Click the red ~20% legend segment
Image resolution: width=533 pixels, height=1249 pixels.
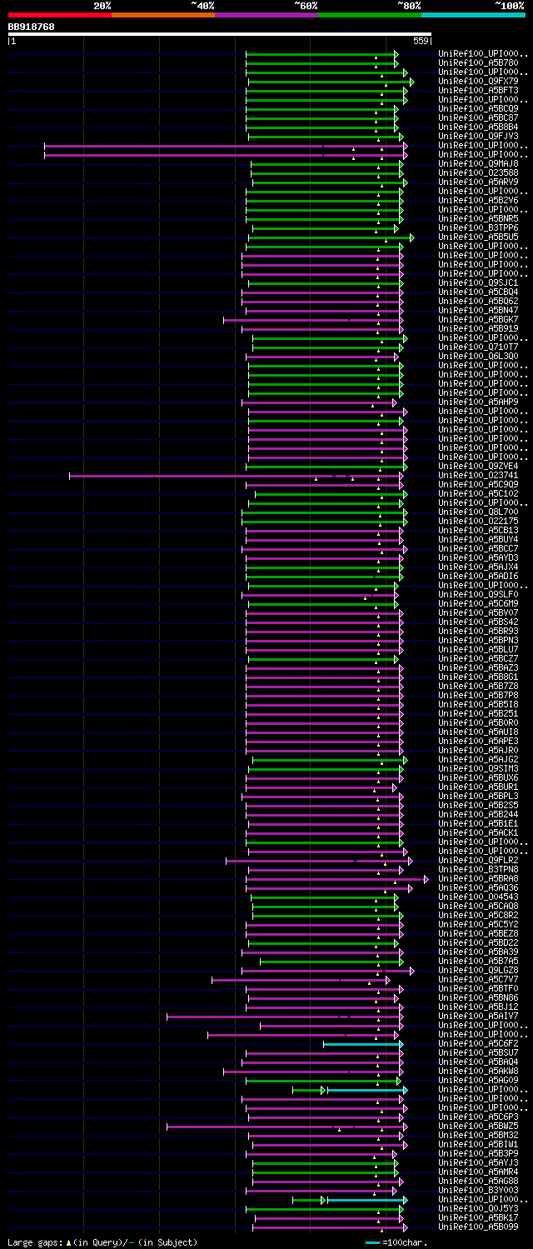pos(60,15)
